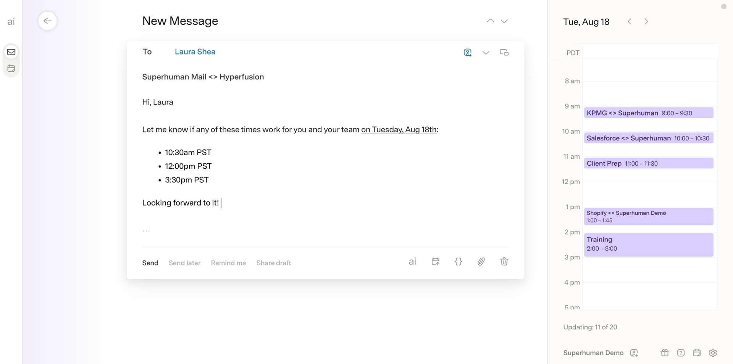
Task: Expand recipient fields with down chevron
Action: click(x=486, y=53)
